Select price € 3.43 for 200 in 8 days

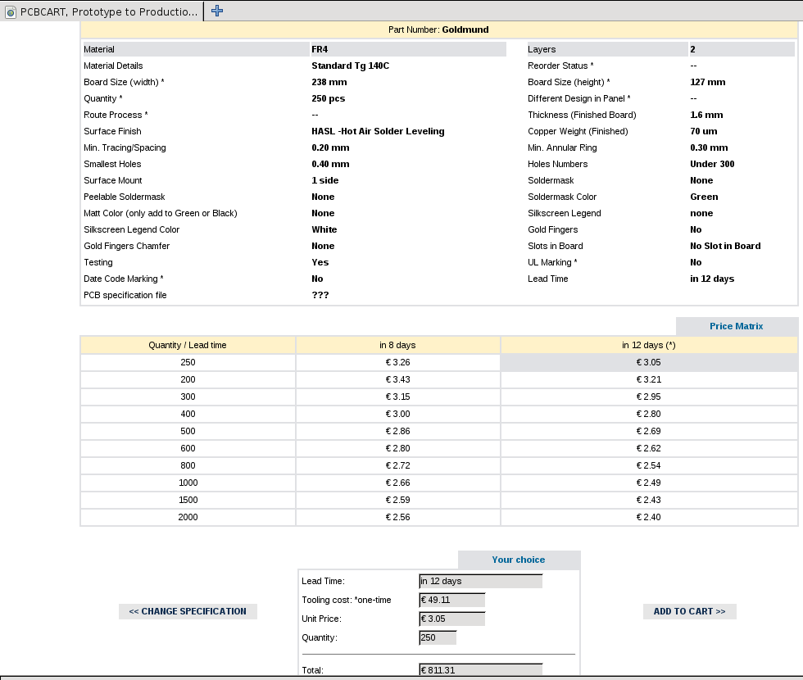tap(398, 379)
